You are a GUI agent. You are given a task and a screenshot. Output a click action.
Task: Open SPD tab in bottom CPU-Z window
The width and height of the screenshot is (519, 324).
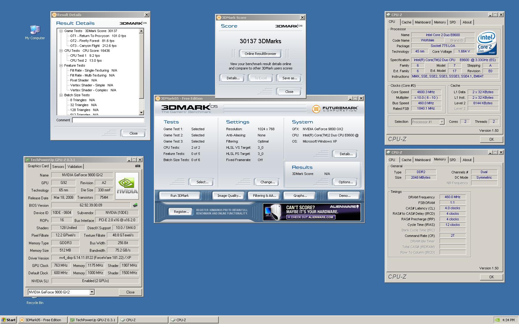453,160
